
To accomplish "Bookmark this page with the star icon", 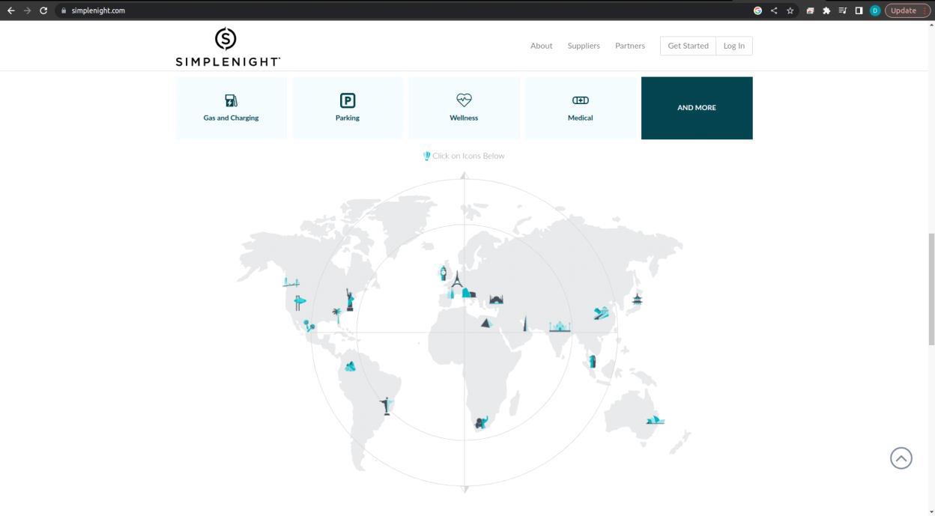I will click(x=790, y=10).
